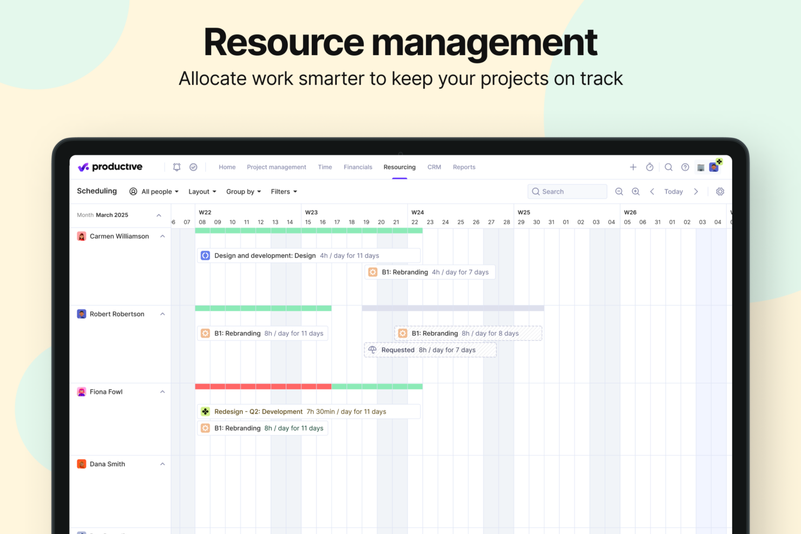Click the tasks checkmark circle icon
This screenshot has width=801, height=534.
click(x=193, y=167)
